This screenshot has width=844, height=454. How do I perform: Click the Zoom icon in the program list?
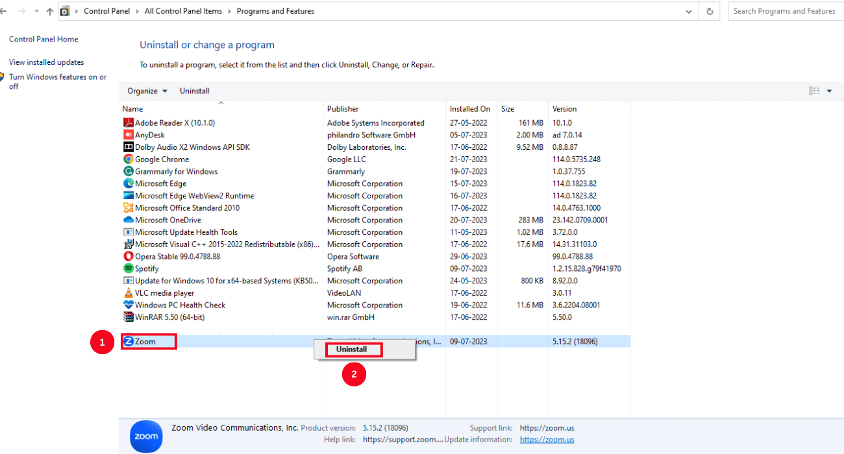(x=129, y=341)
